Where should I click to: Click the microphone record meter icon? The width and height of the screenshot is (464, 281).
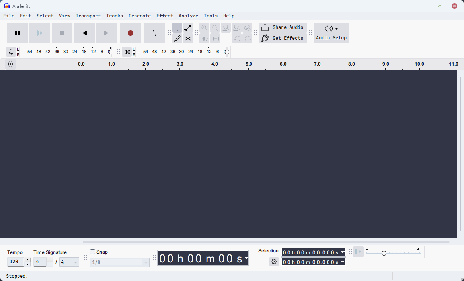point(11,52)
